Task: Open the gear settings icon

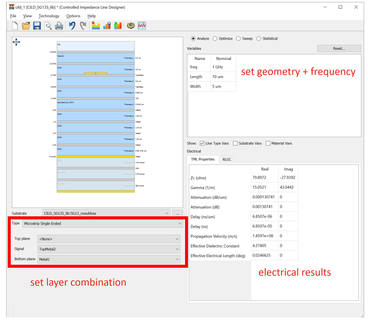Action: (131, 26)
